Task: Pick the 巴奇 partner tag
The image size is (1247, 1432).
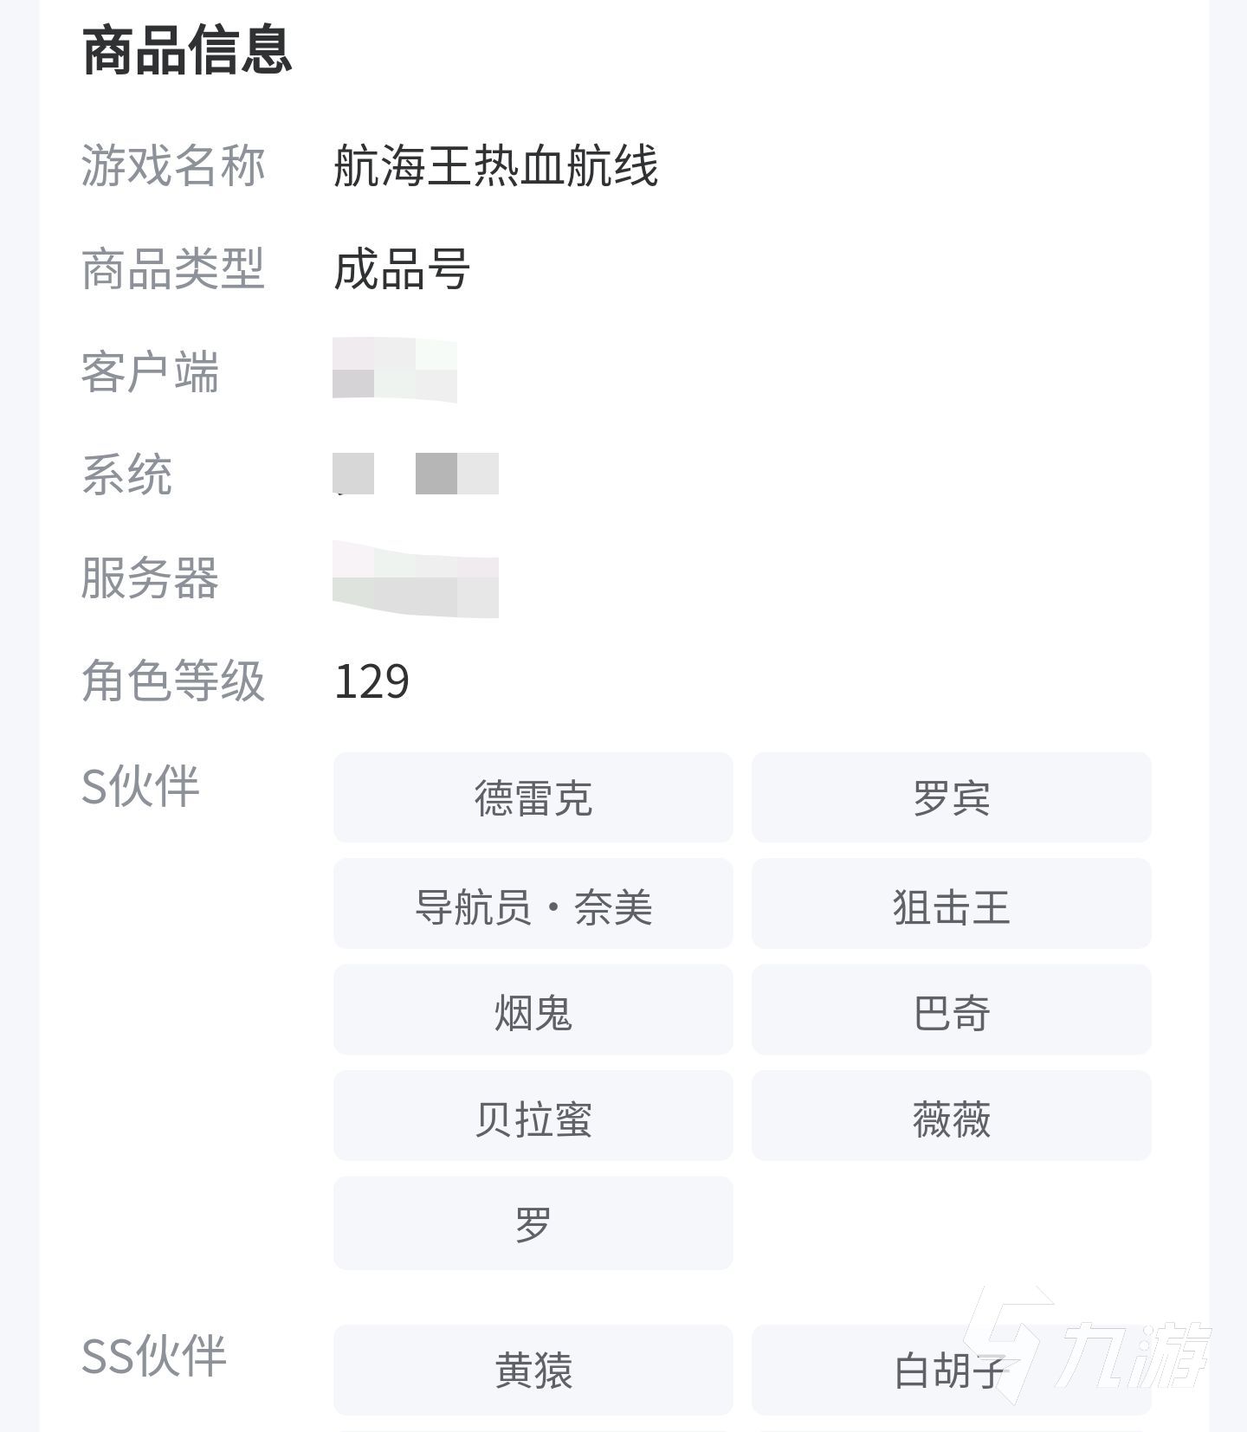Action: point(951,1009)
